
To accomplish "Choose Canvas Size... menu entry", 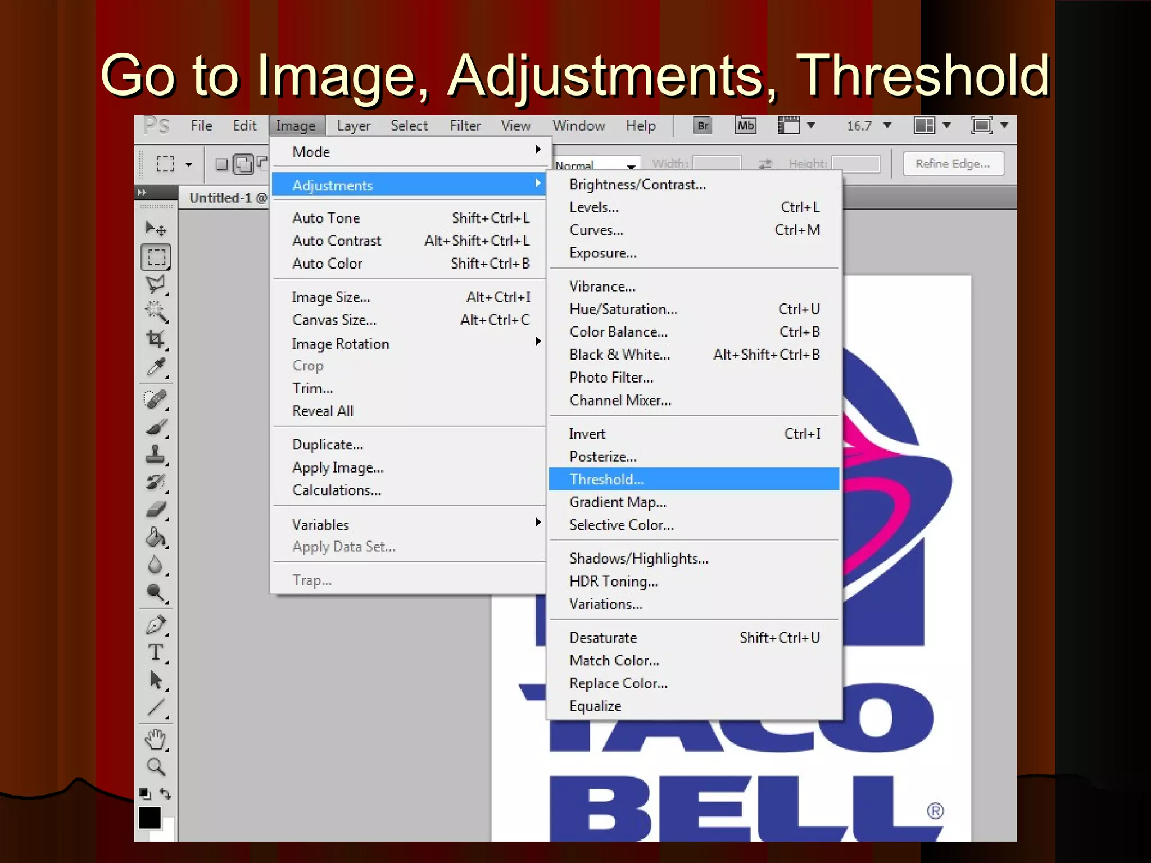I will tap(408, 320).
